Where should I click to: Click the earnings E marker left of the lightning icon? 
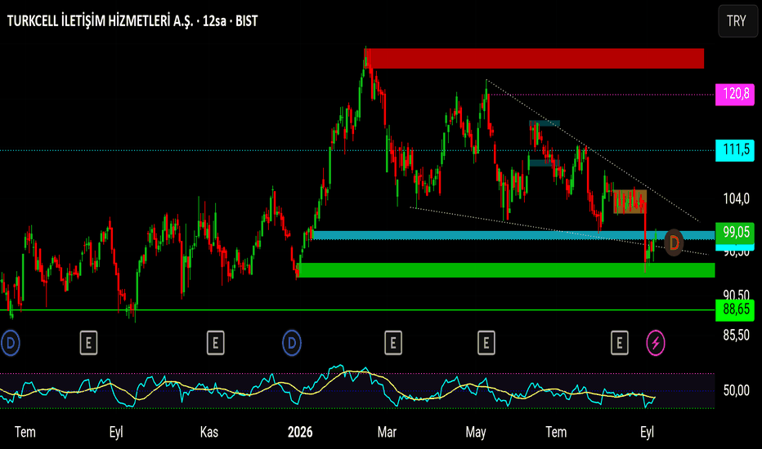619,343
